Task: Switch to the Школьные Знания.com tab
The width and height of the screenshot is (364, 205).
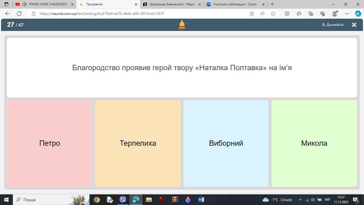Action: click(x=172, y=4)
